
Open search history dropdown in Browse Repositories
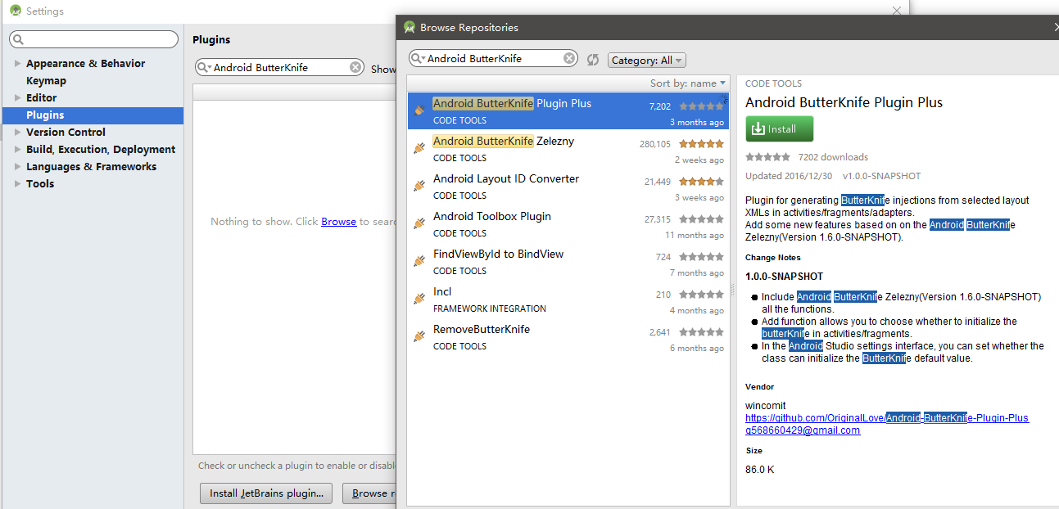point(418,58)
